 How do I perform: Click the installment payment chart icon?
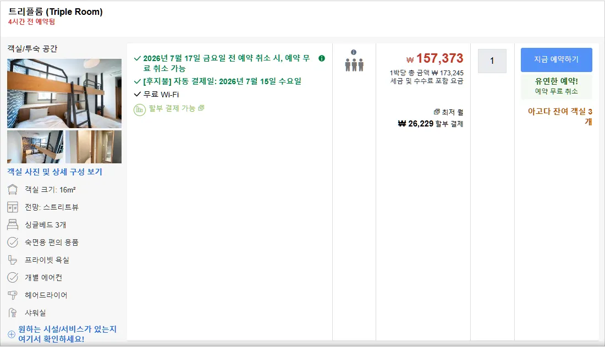coord(139,109)
